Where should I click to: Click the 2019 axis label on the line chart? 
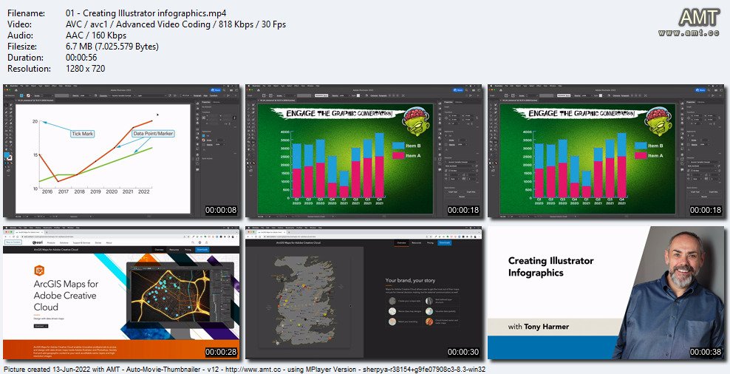tap(95, 191)
